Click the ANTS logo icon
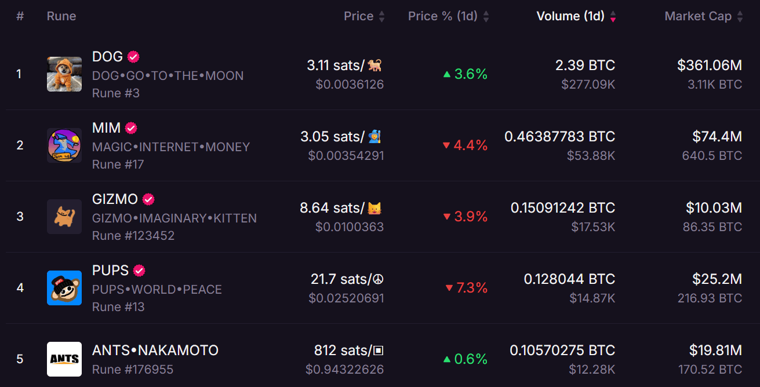The height and width of the screenshot is (387, 760). click(x=64, y=359)
